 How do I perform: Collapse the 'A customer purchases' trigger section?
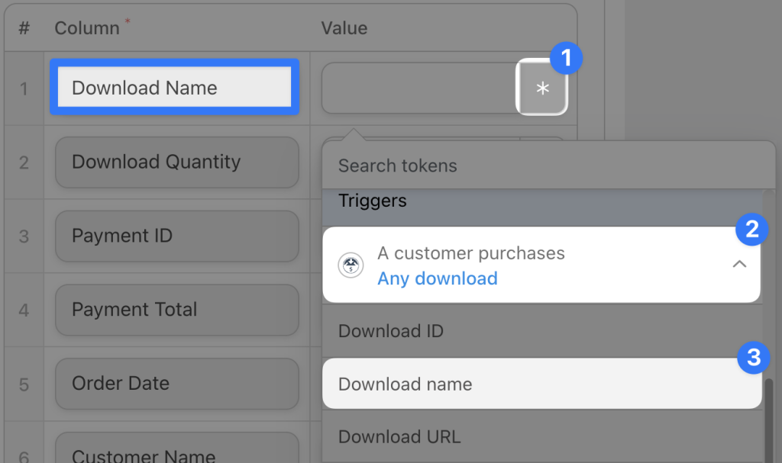[738, 263]
